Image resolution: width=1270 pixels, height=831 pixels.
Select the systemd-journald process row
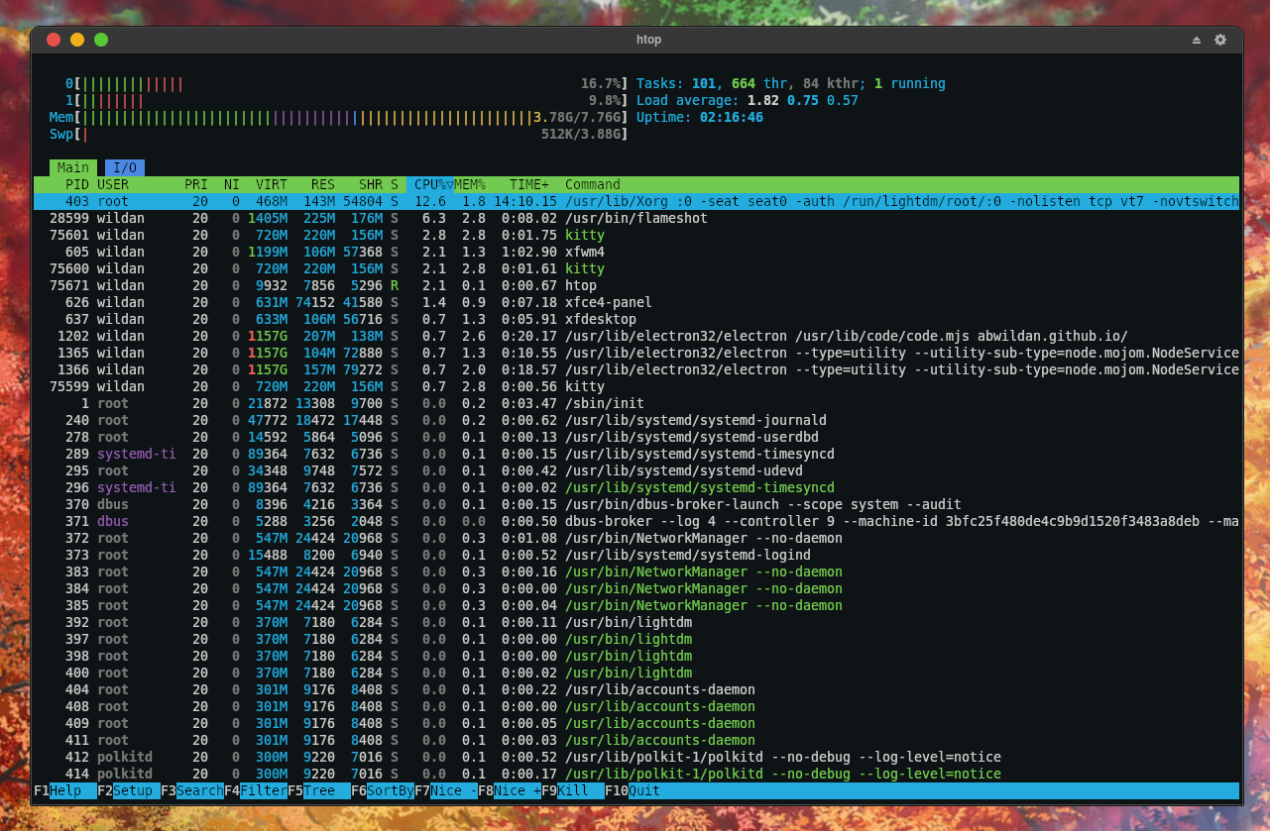[636, 420]
